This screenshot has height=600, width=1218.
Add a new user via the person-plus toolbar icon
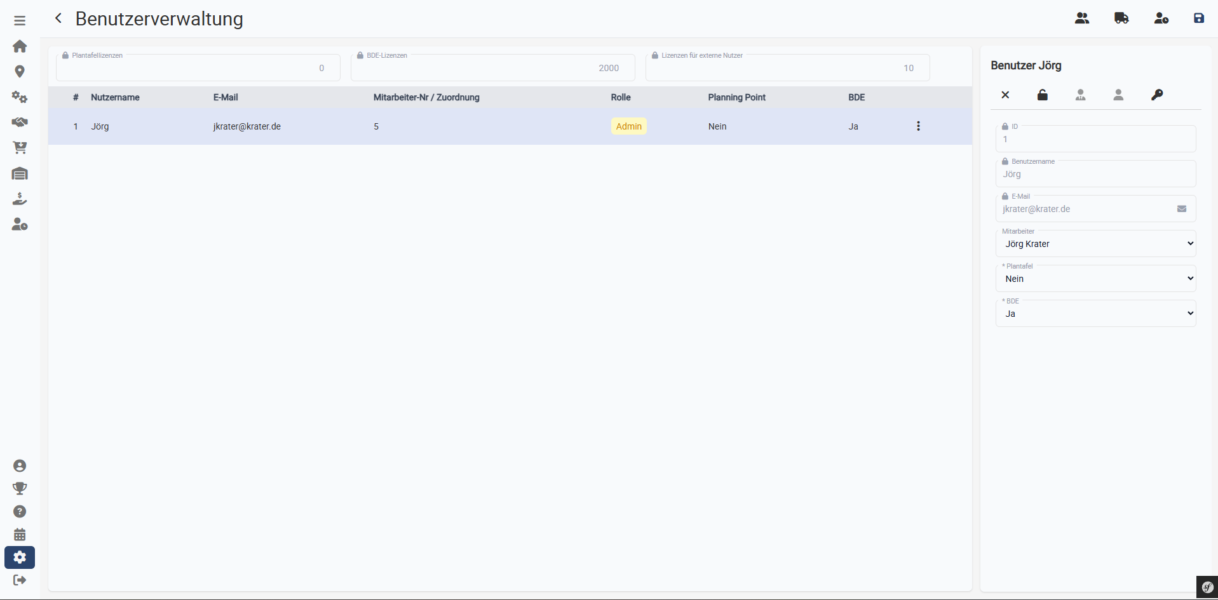coord(1161,18)
